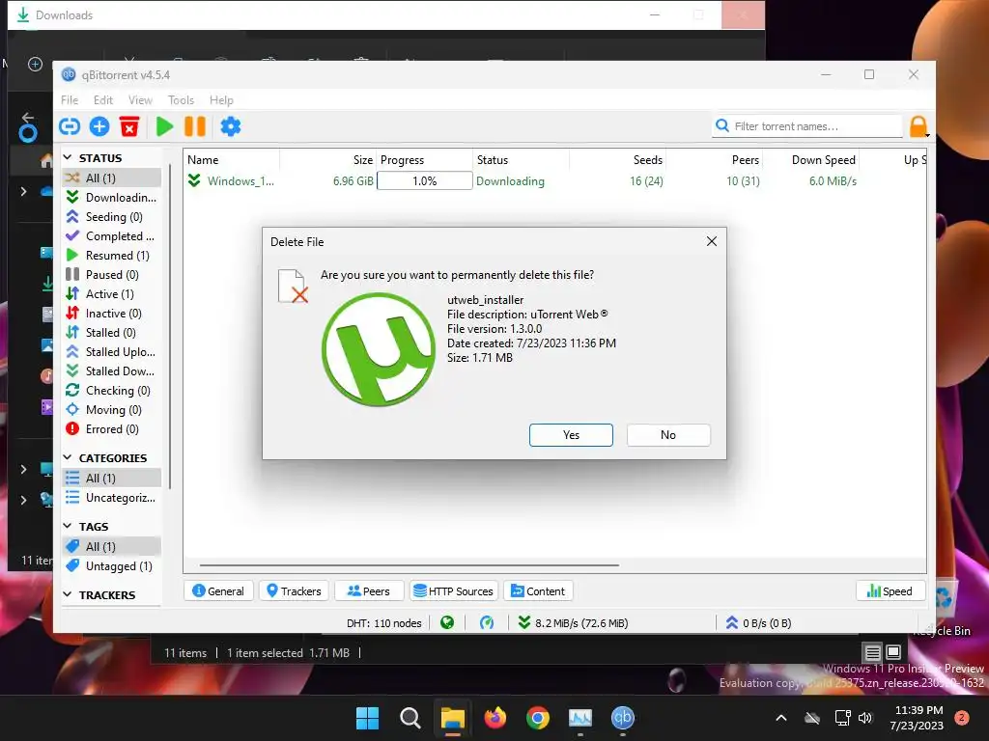989x741 pixels.
Task: Switch to the Content tab
Action: 538,591
